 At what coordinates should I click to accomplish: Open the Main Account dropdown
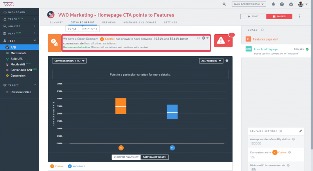click(249, 4)
